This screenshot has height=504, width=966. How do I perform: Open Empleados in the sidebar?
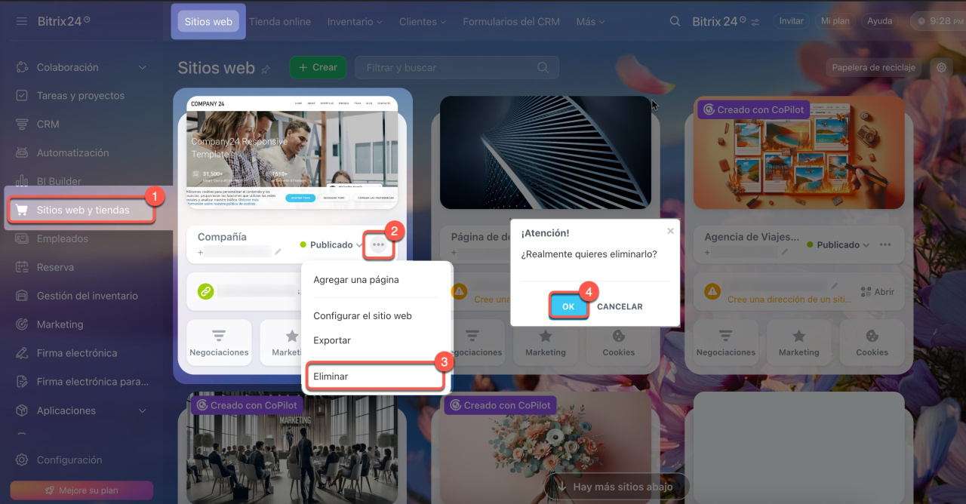tap(63, 238)
